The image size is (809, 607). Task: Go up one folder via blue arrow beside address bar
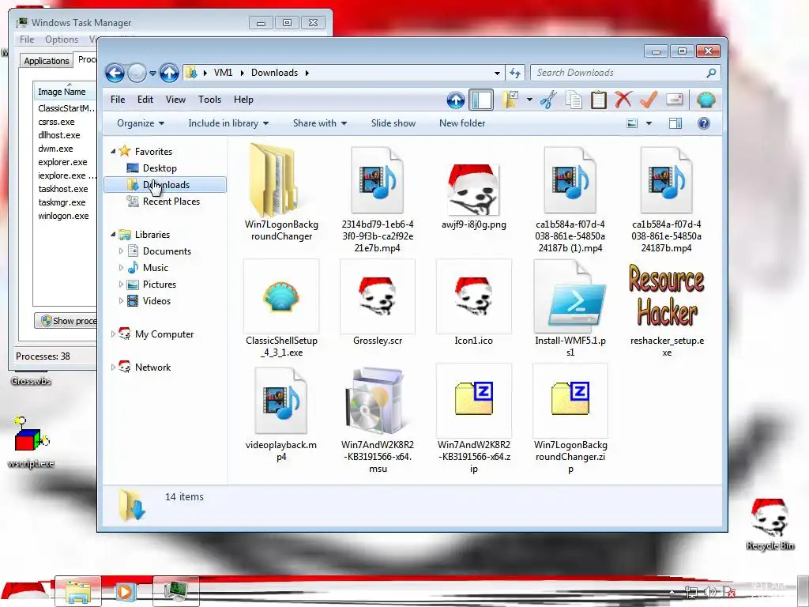tap(169, 73)
